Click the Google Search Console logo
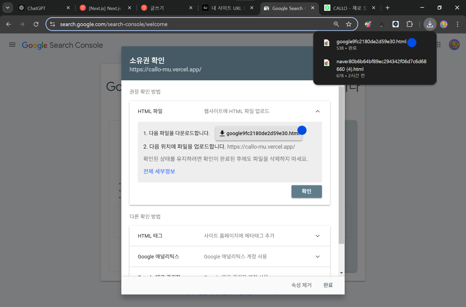The image size is (466, 307). pos(62,45)
